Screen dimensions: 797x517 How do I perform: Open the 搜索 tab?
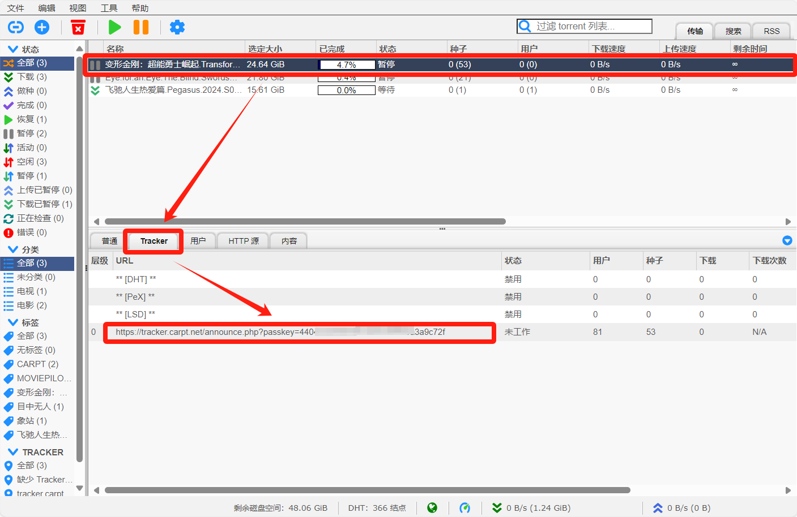tap(733, 31)
